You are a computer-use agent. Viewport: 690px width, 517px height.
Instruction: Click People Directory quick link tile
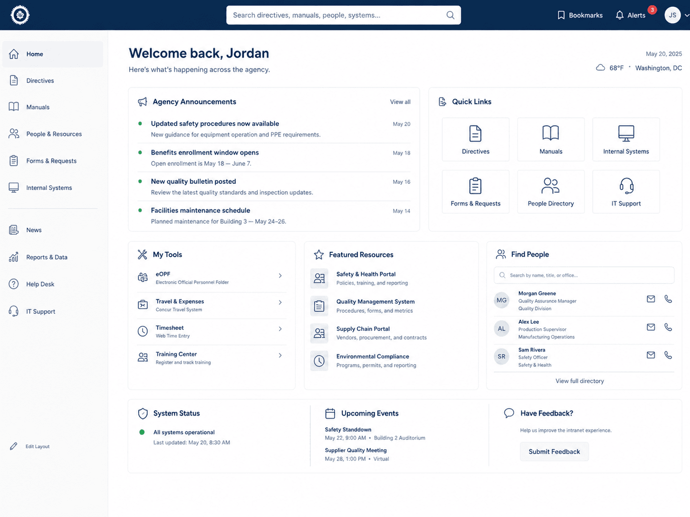coord(551,192)
